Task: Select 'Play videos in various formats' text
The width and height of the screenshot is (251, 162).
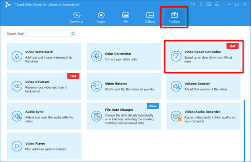Action: 46,149
